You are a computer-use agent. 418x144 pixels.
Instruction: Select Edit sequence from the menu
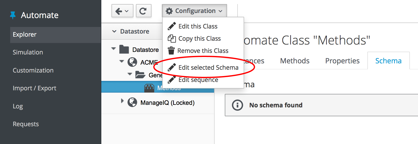(198, 80)
